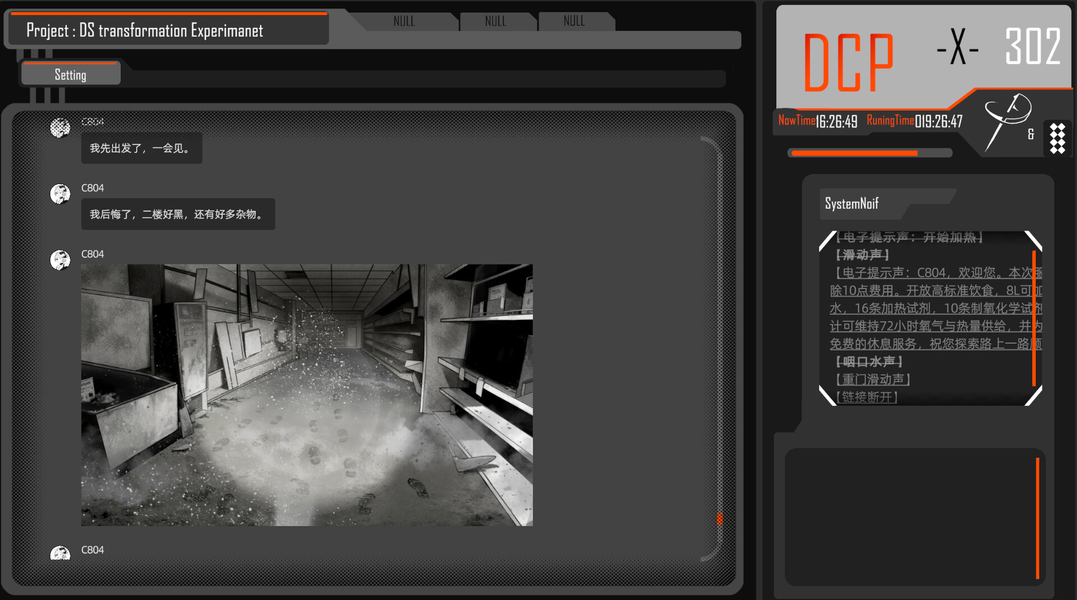1077x600 pixels.
Task: Click the avatar next to the photo message
Action: click(60, 261)
